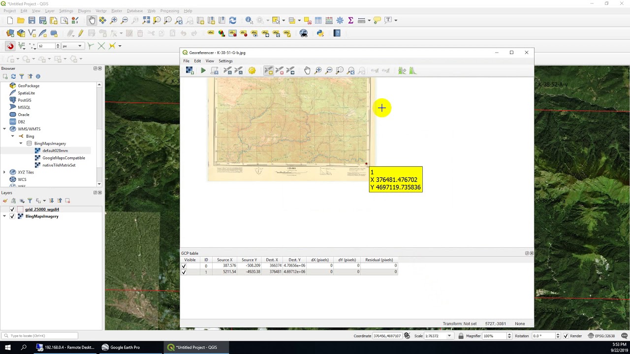Open the Scale dropdown in status bar
This screenshot has height=354, width=630.
coord(449,336)
